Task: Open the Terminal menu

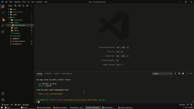Action: [39, 2]
